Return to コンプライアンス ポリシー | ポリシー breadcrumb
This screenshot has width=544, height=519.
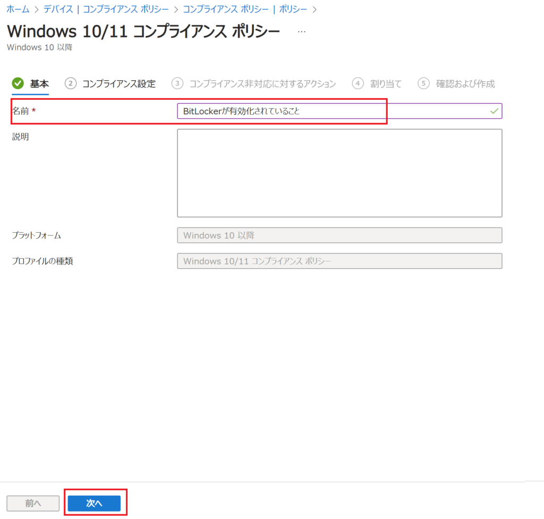[245, 9]
